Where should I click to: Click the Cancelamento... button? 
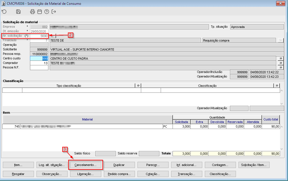[86, 165]
